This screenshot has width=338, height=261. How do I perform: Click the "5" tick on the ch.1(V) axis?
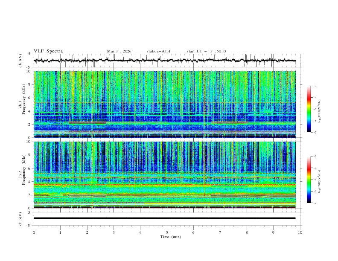click(x=29, y=54)
